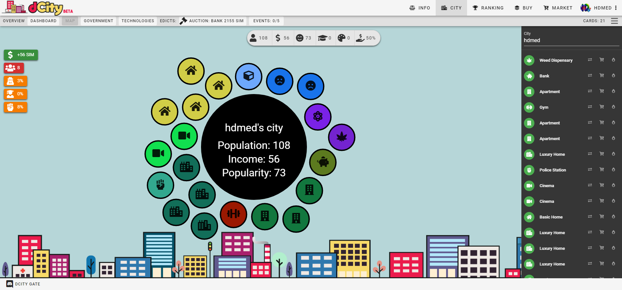Open the INFO menu
The image size is (622, 290).
coord(420,8)
